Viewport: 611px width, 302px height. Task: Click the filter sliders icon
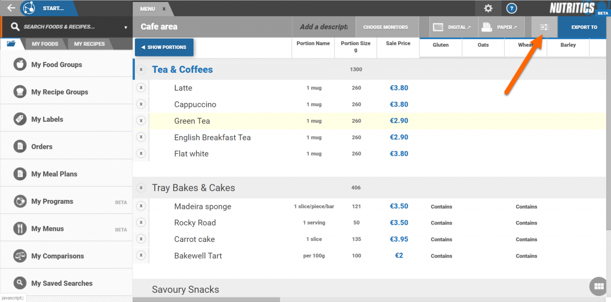click(x=544, y=28)
